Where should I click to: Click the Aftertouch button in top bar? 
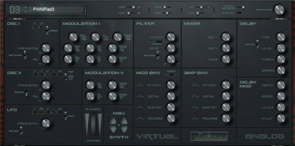pos(239,13)
